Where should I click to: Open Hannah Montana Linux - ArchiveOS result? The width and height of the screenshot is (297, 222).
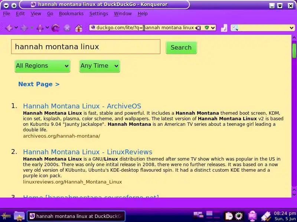point(82,106)
